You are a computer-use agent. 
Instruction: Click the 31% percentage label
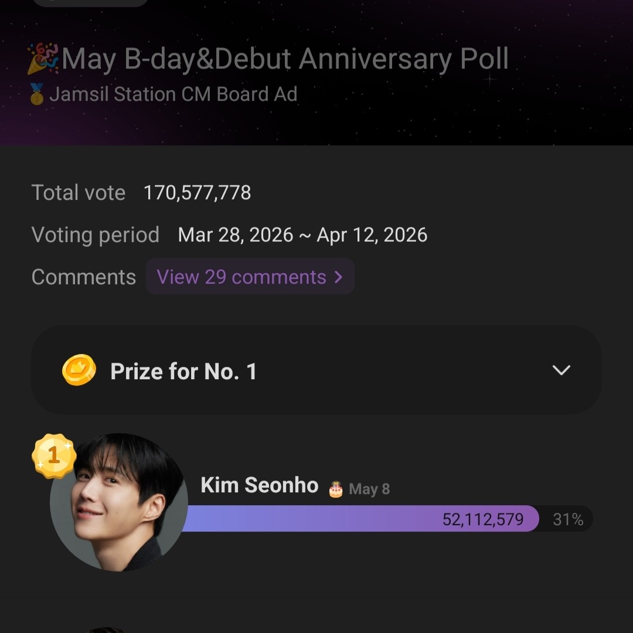[x=568, y=519]
